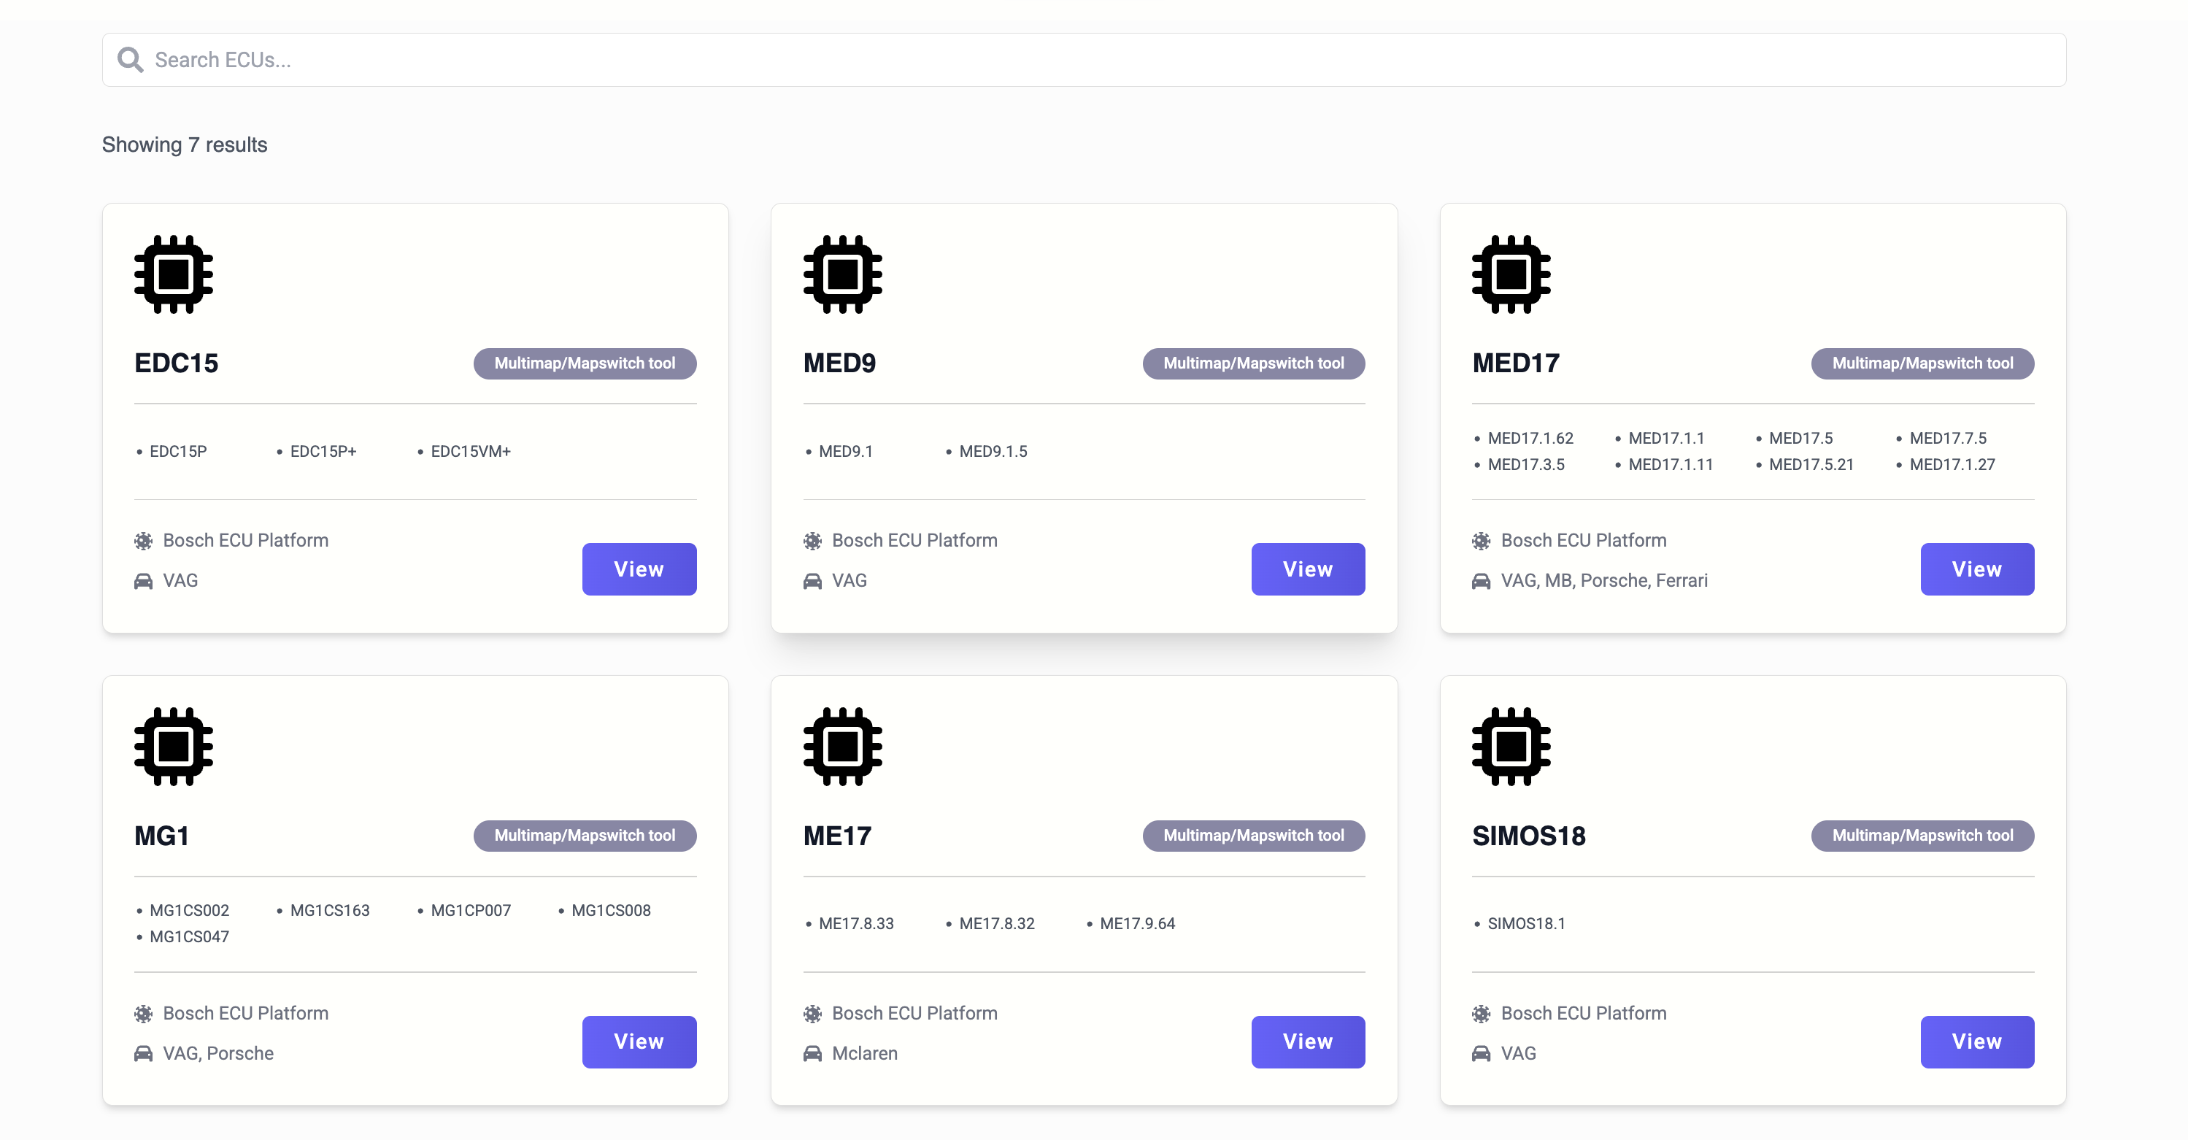Open the EDC15 card with View
The width and height of the screenshot is (2188, 1140).
tap(639, 569)
